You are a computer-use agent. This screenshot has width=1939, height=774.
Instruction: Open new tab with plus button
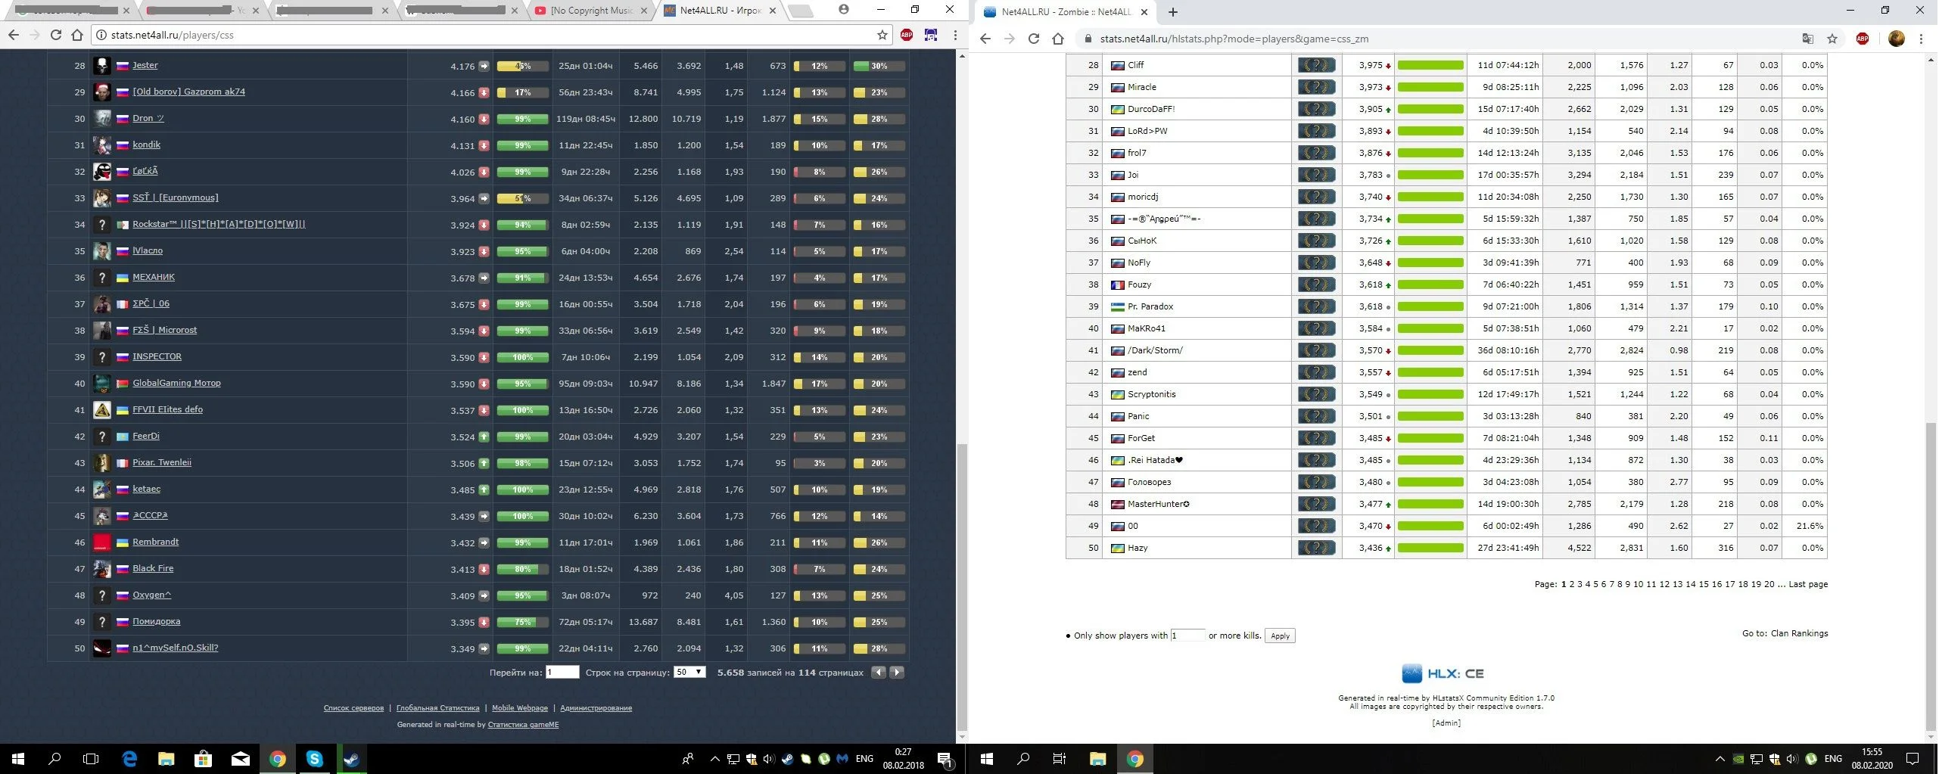(x=1172, y=12)
